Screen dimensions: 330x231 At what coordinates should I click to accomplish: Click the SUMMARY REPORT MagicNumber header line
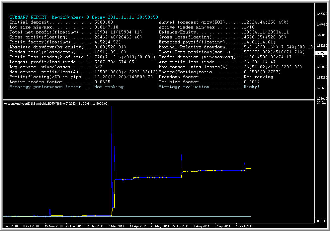pos(84,17)
